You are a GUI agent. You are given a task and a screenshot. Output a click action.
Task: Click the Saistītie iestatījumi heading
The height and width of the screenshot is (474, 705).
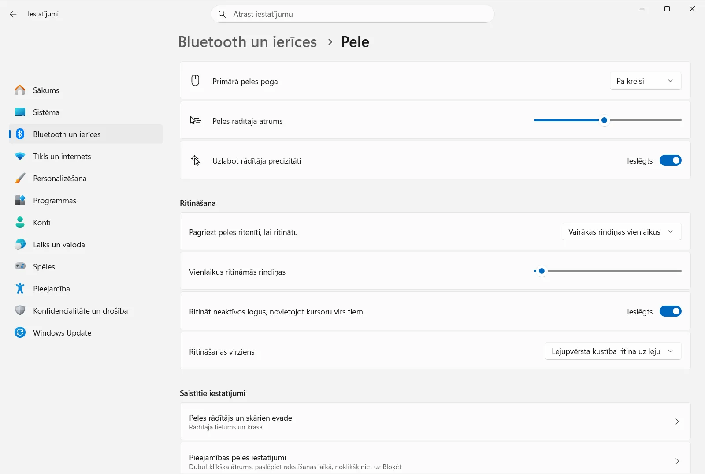212,393
